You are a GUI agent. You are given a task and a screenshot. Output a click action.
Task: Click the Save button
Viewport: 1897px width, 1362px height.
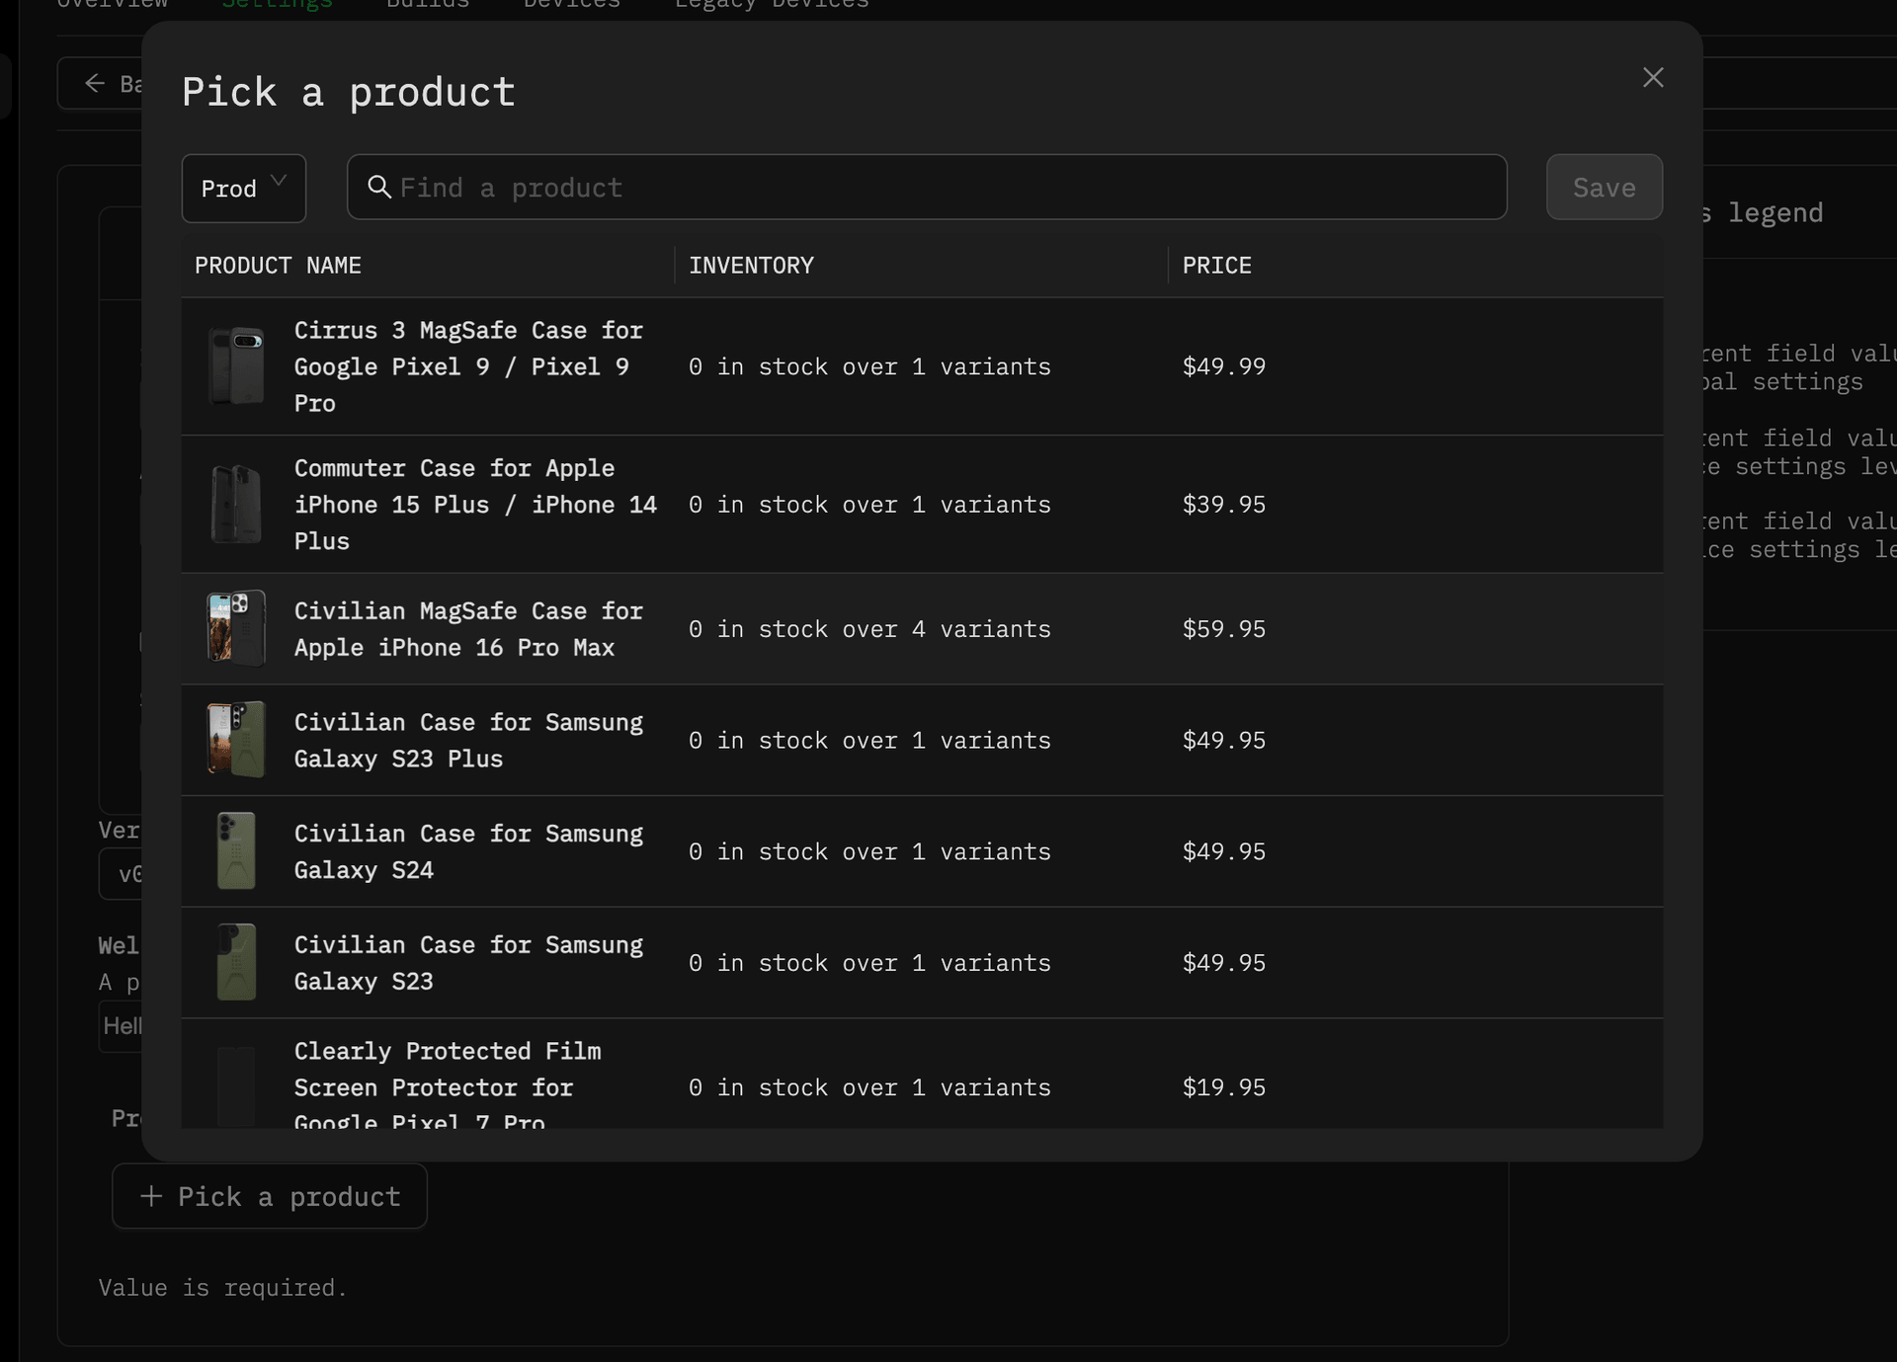[x=1604, y=188]
